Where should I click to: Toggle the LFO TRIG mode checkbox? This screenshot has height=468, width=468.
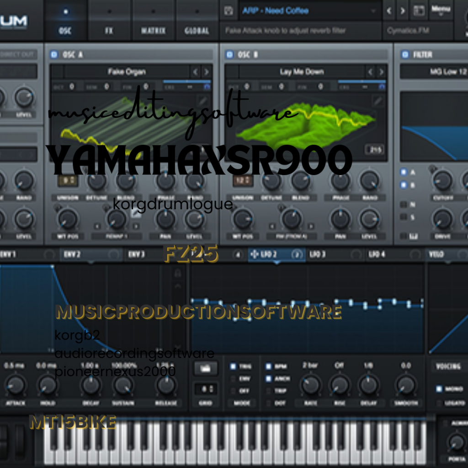pyautogui.click(x=233, y=366)
